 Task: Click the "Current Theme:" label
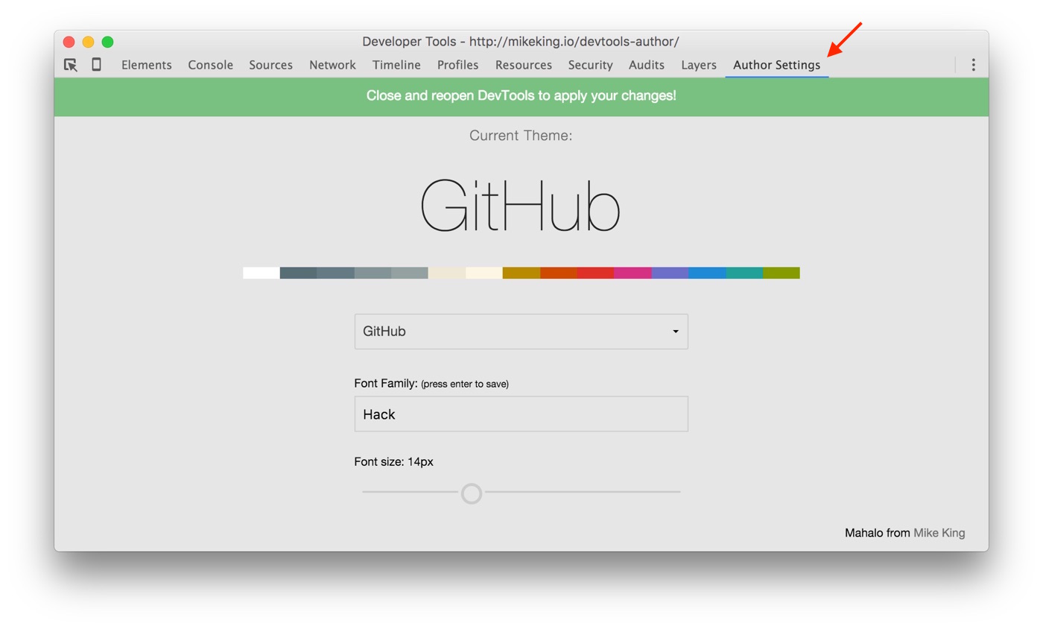[521, 136]
